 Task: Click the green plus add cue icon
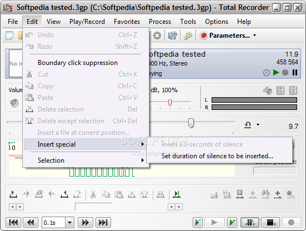[278, 194]
